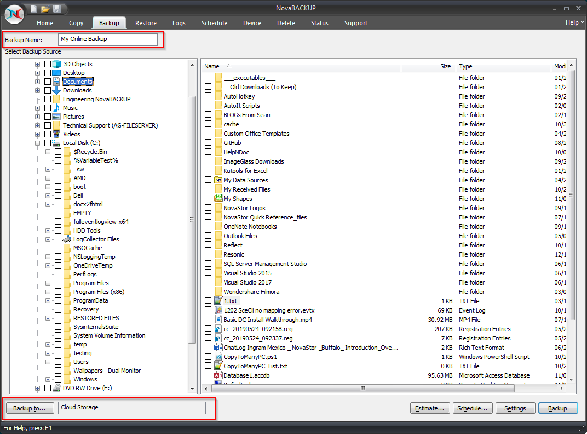Open the Logs tab
This screenshot has height=434, width=587.
(x=179, y=23)
